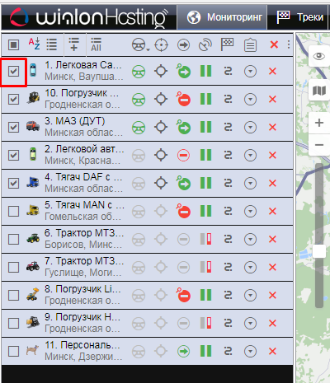The width and height of the screenshot is (330, 383).
Task: Click the add-units-to-list icon with plus
Action: click(73, 44)
